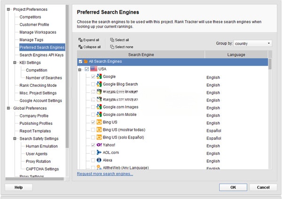Open Proxy Rotation settings

(x=38, y=161)
